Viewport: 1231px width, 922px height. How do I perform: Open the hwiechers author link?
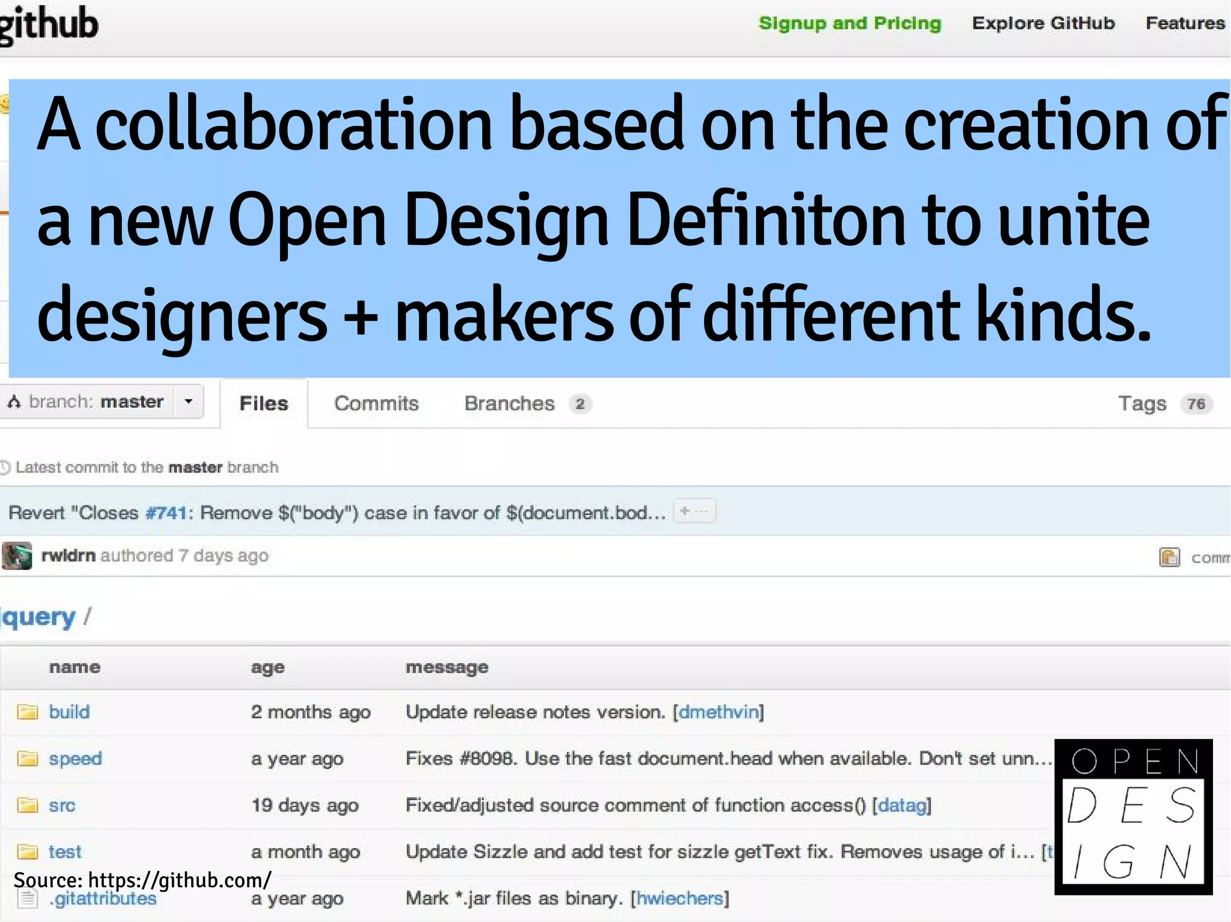coord(679,899)
